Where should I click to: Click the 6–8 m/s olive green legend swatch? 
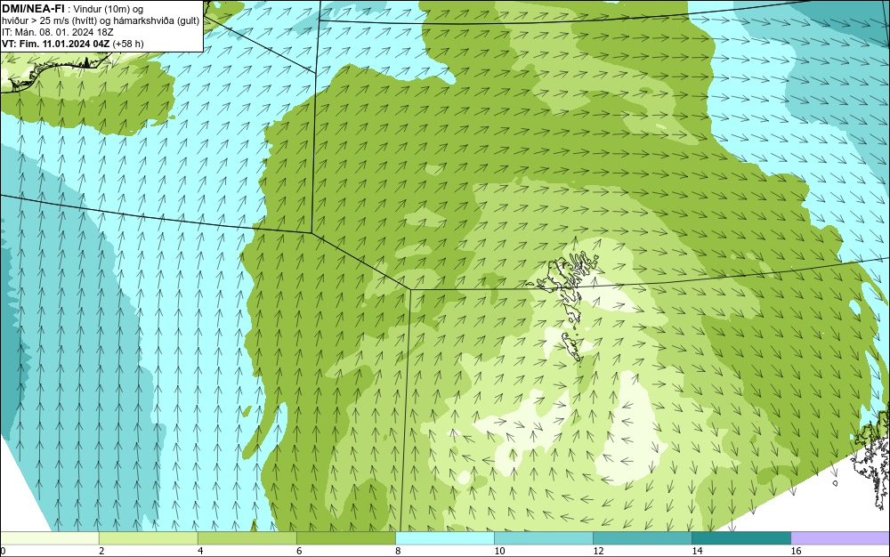click(346, 537)
